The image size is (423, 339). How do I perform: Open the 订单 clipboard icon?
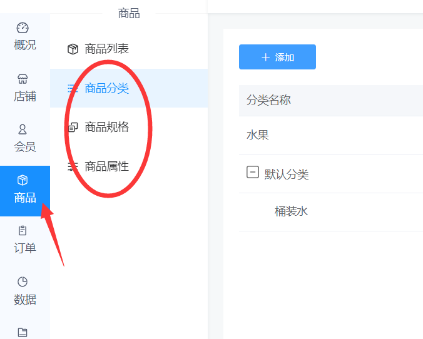pyautogui.click(x=23, y=231)
